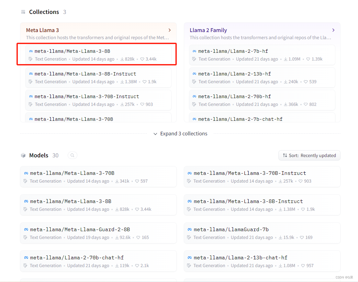Click the heart icon on the LlamaGuard-7b card
358x282 pixels.
(x=302, y=237)
